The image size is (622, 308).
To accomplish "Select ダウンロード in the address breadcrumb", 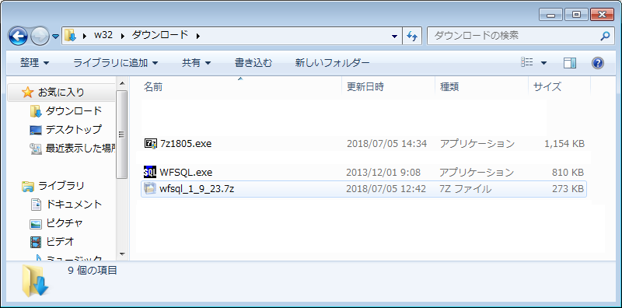I will (x=160, y=35).
